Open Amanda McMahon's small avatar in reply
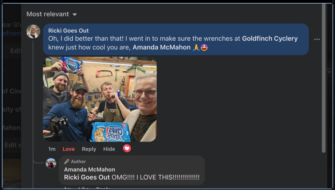This screenshot has width=335, height=190. pos(51,163)
